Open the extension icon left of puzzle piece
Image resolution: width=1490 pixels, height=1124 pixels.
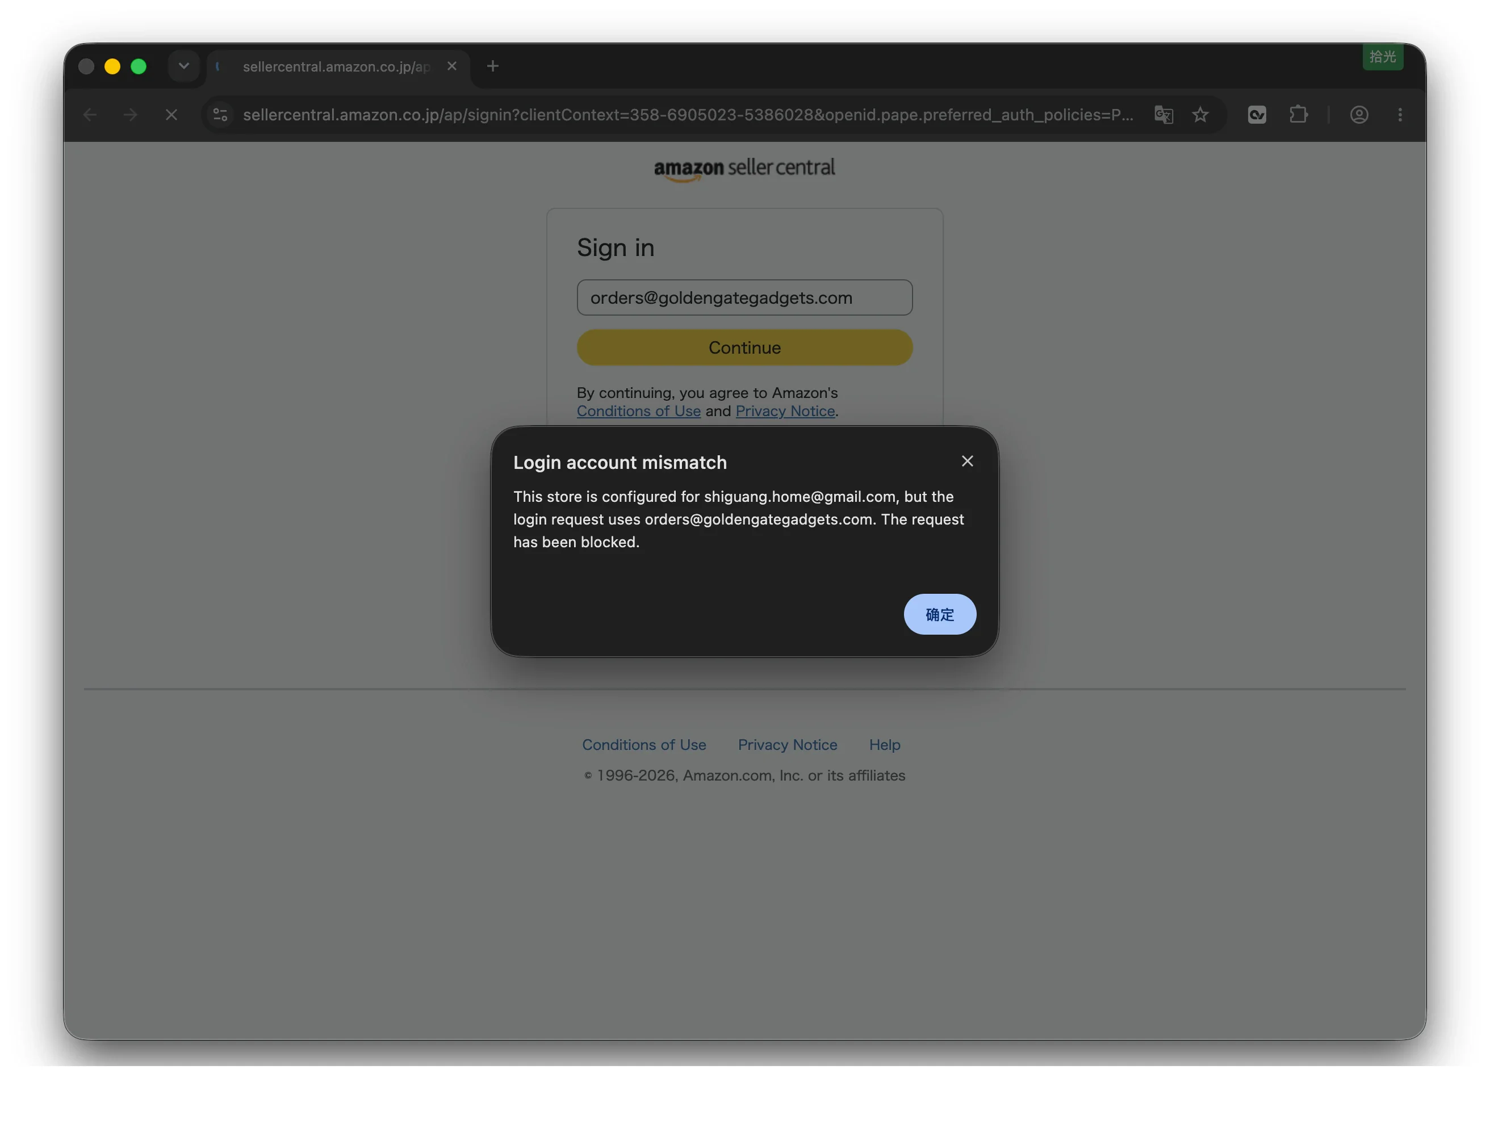1256,115
